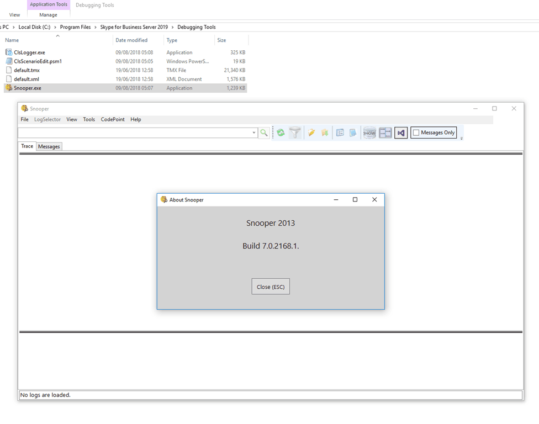Viewport: 539px width, 424px height.
Task: Click the XML Document type cell
Action: 184,79
